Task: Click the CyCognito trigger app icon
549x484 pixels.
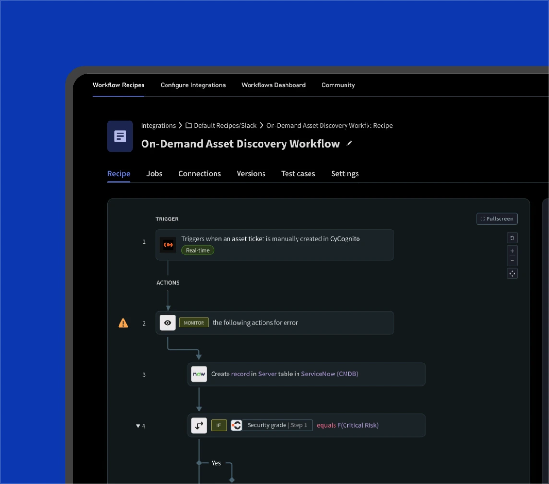Action: pos(168,245)
